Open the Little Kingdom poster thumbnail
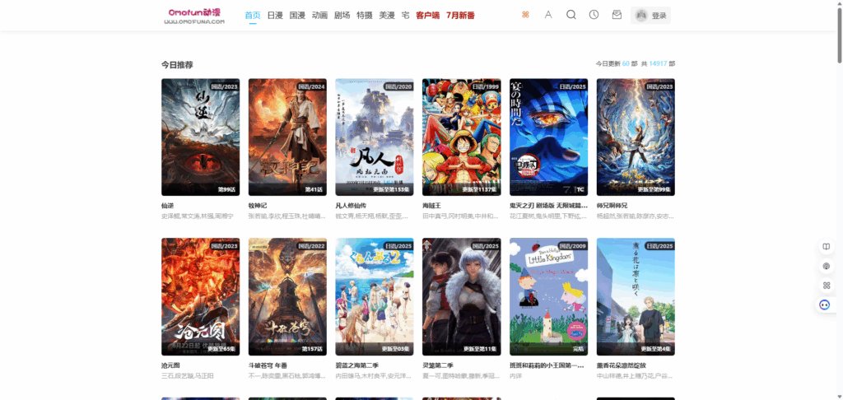Screen dimensions: 843x400 (x=549, y=297)
